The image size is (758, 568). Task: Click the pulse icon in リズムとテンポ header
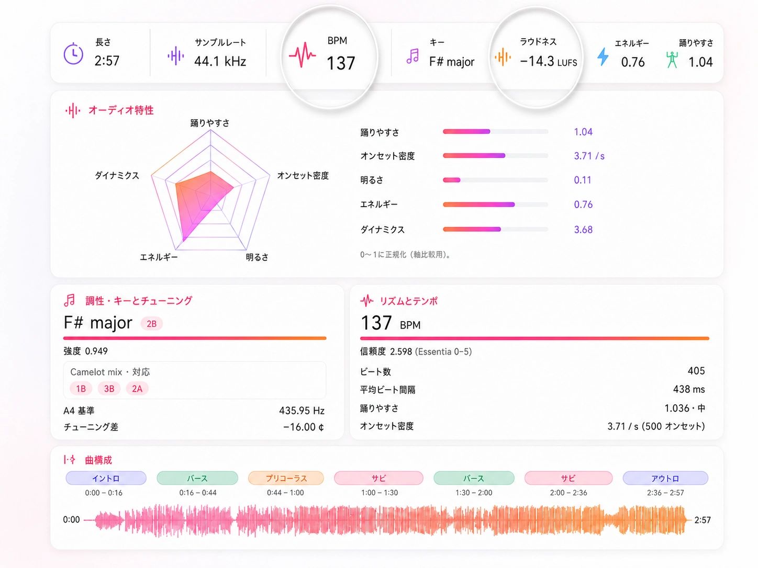(x=367, y=300)
